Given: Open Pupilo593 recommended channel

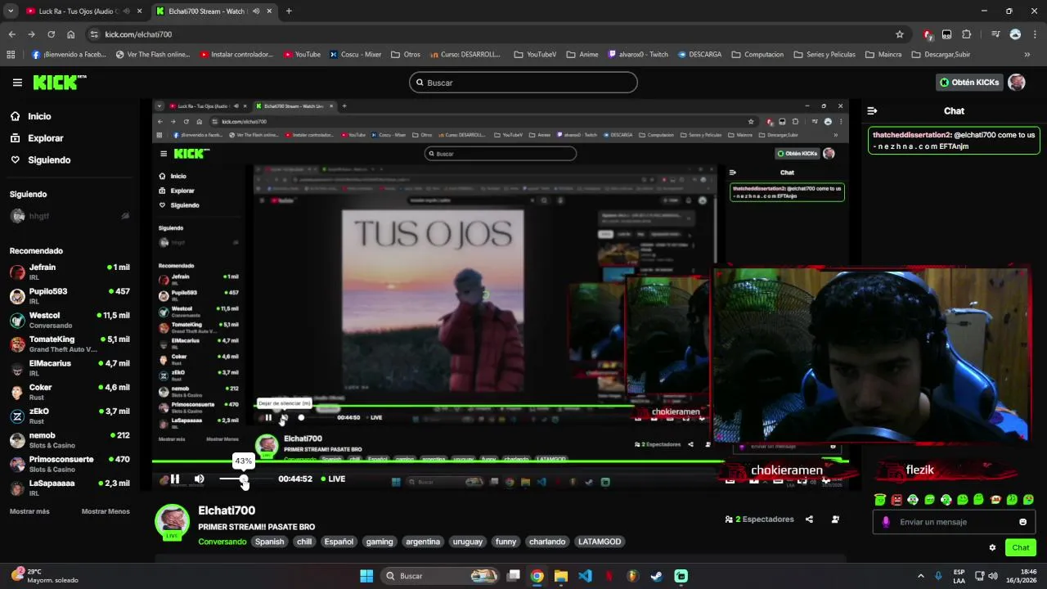Looking at the screenshot, I should click(70, 296).
